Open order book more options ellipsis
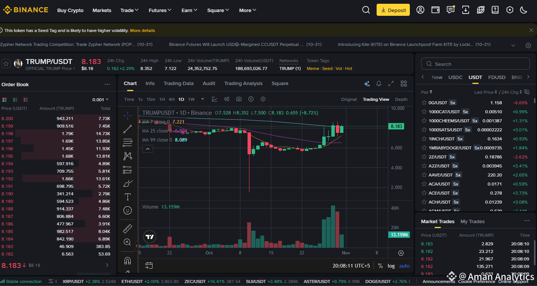The height and width of the screenshot is (286, 537). point(107,85)
